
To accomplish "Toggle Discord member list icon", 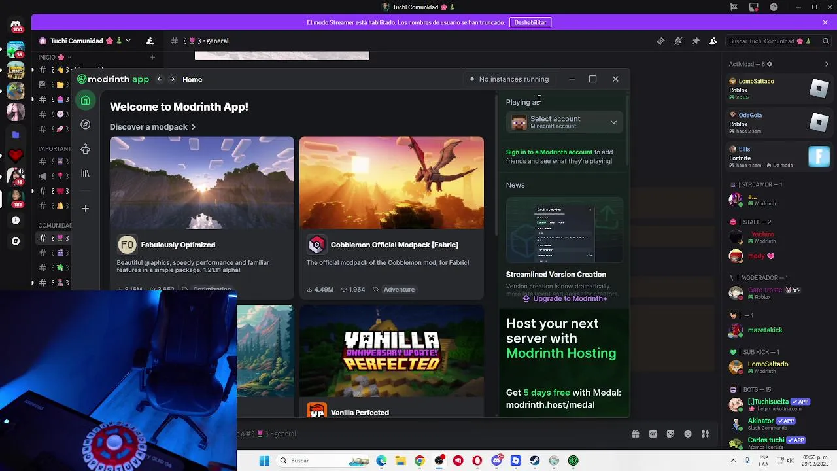I will point(713,41).
